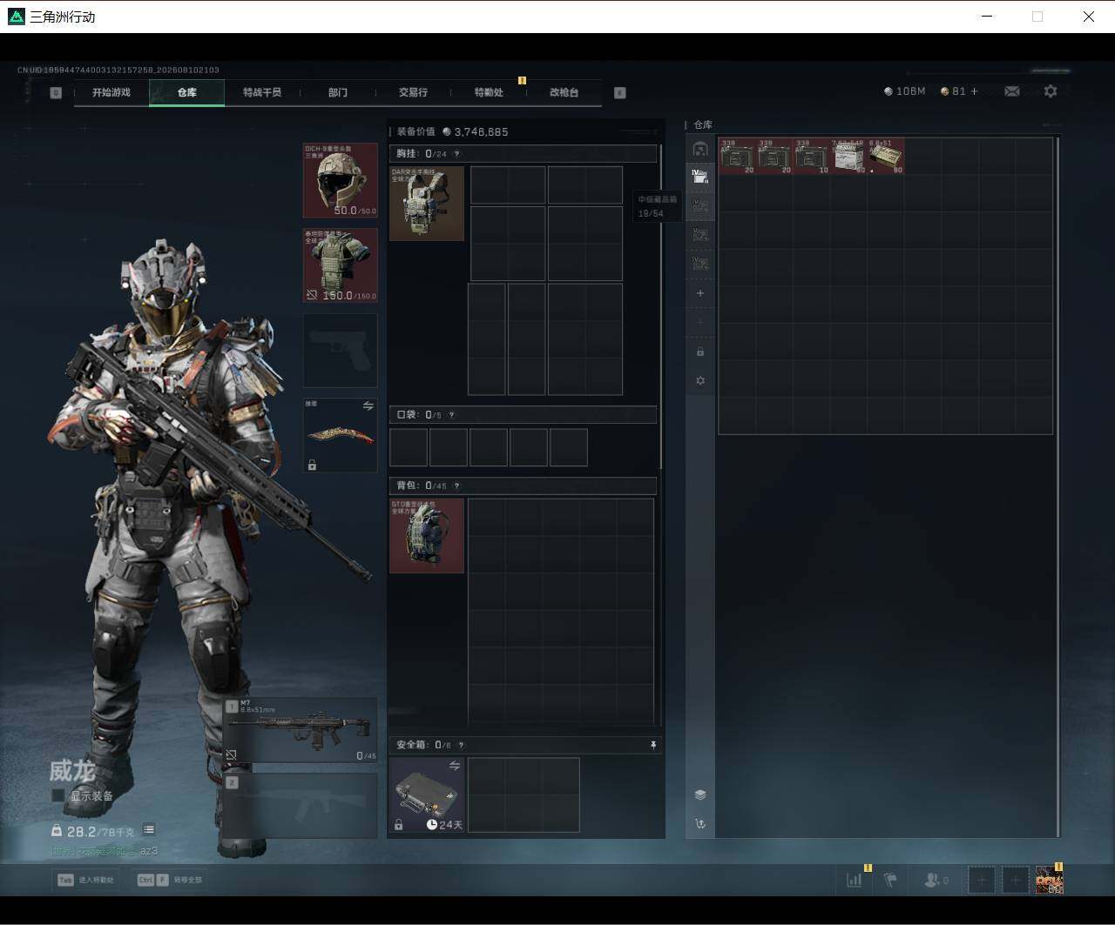The image size is (1115, 925).
Task: Select the DAR chest rig item
Action: tap(427, 204)
